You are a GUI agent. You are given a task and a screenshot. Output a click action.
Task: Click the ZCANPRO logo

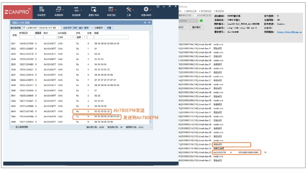pos(18,12)
